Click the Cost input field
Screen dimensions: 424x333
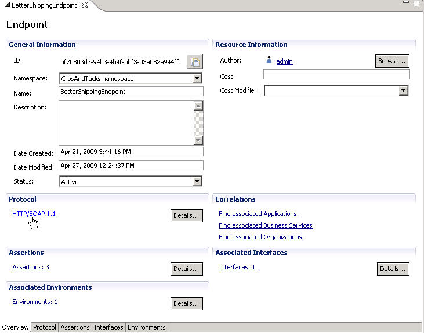[x=336, y=74]
